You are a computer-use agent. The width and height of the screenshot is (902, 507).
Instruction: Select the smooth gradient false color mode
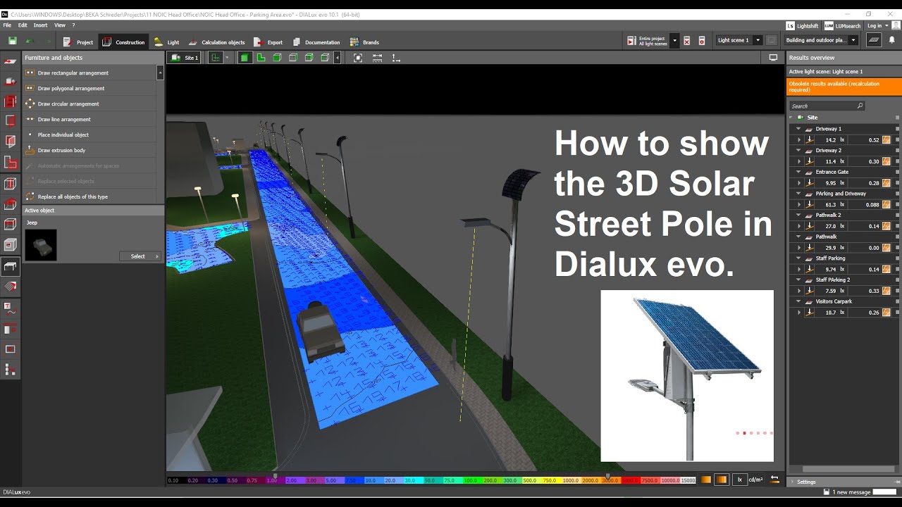click(706, 480)
